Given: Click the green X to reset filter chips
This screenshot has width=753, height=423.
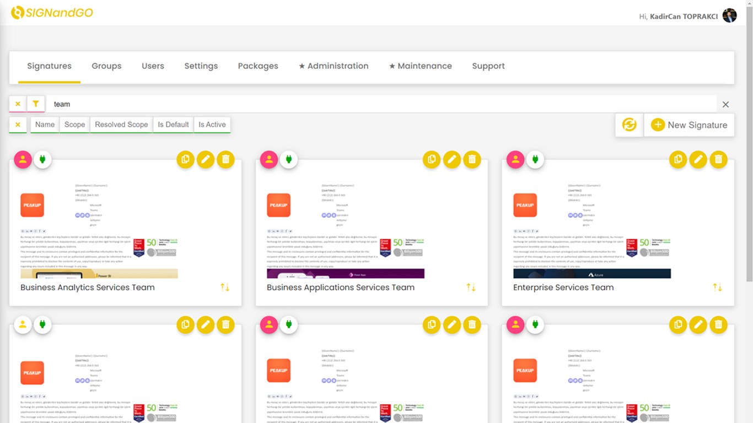Looking at the screenshot, I should (x=18, y=124).
